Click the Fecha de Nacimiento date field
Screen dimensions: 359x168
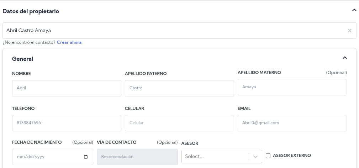[x=46, y=157]
